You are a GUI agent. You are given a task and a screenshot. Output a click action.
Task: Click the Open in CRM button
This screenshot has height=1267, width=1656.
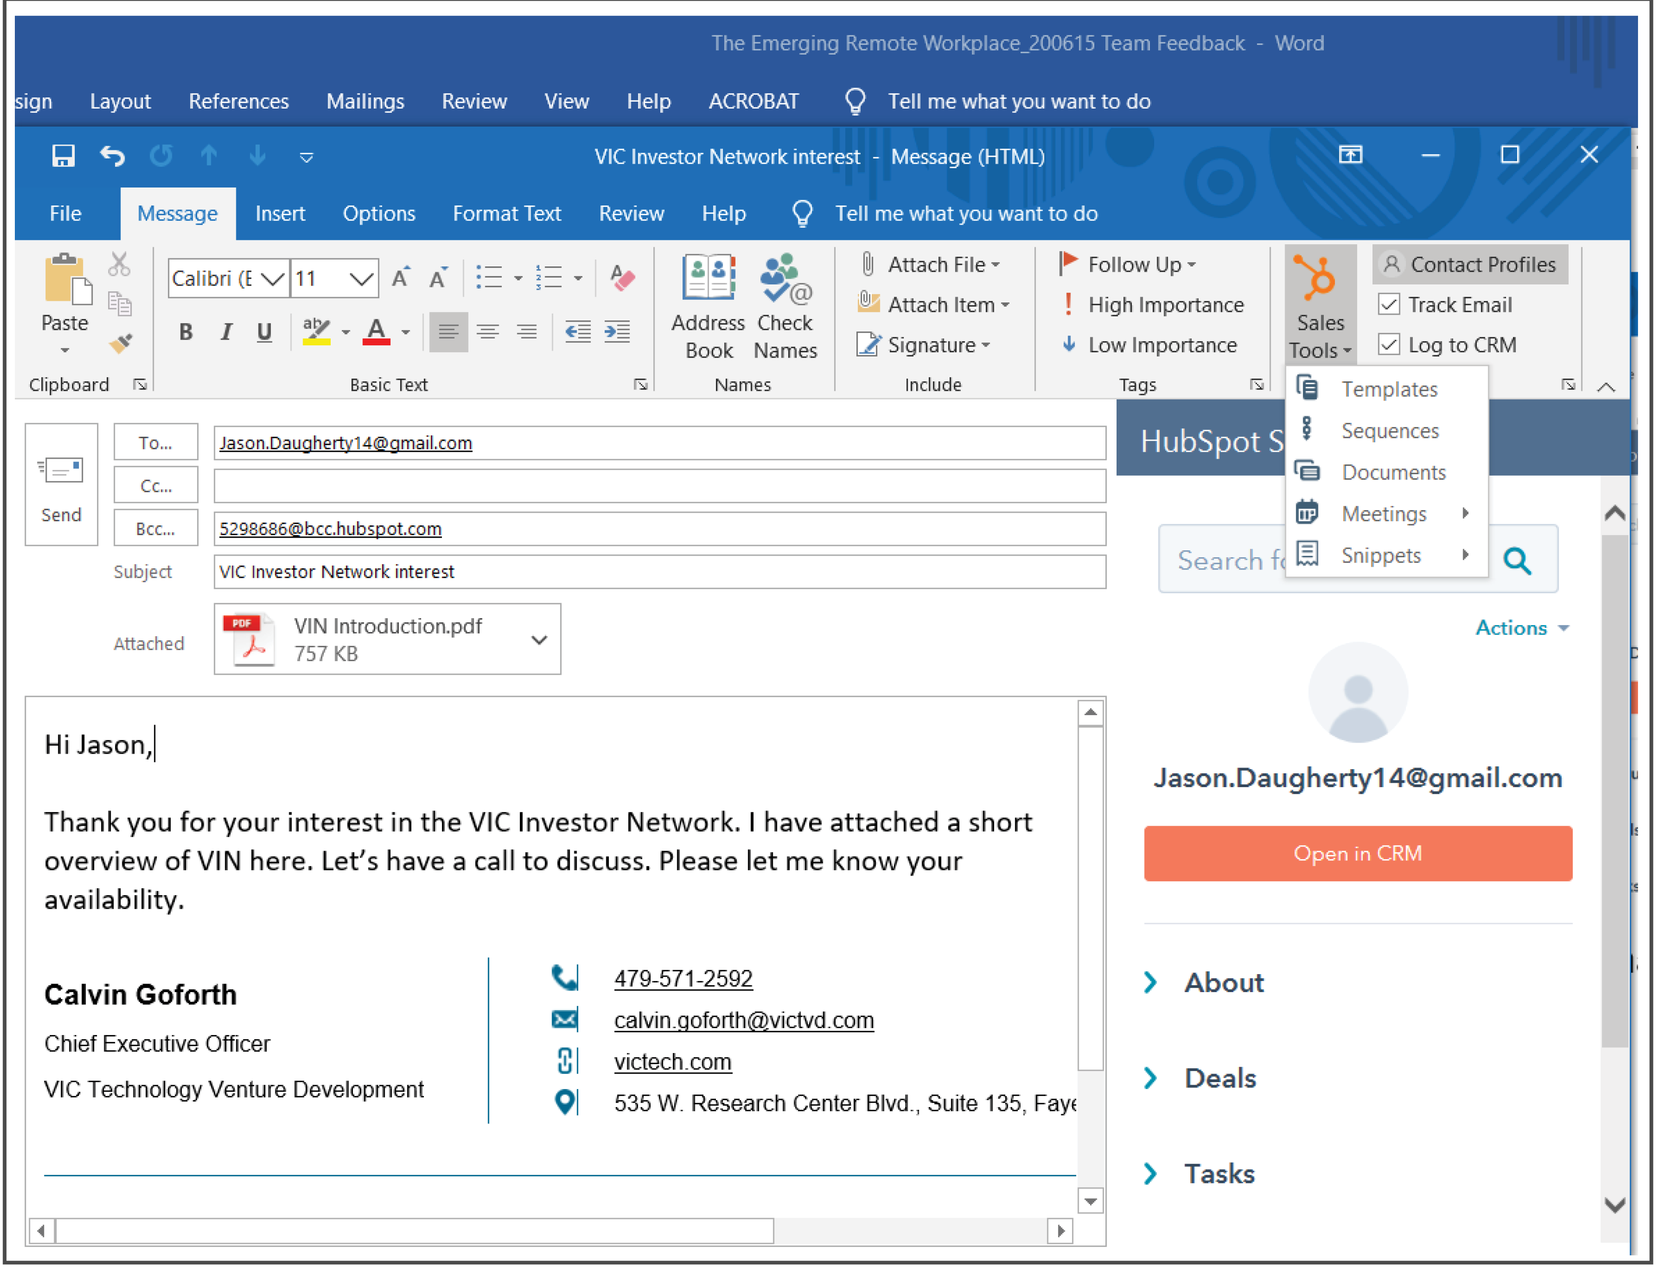click(x=1358, y=854)
